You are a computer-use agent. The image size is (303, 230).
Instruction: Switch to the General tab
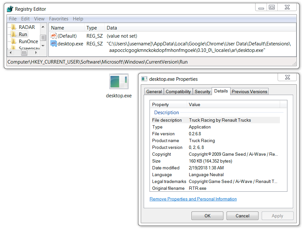(x=154, y=91)
